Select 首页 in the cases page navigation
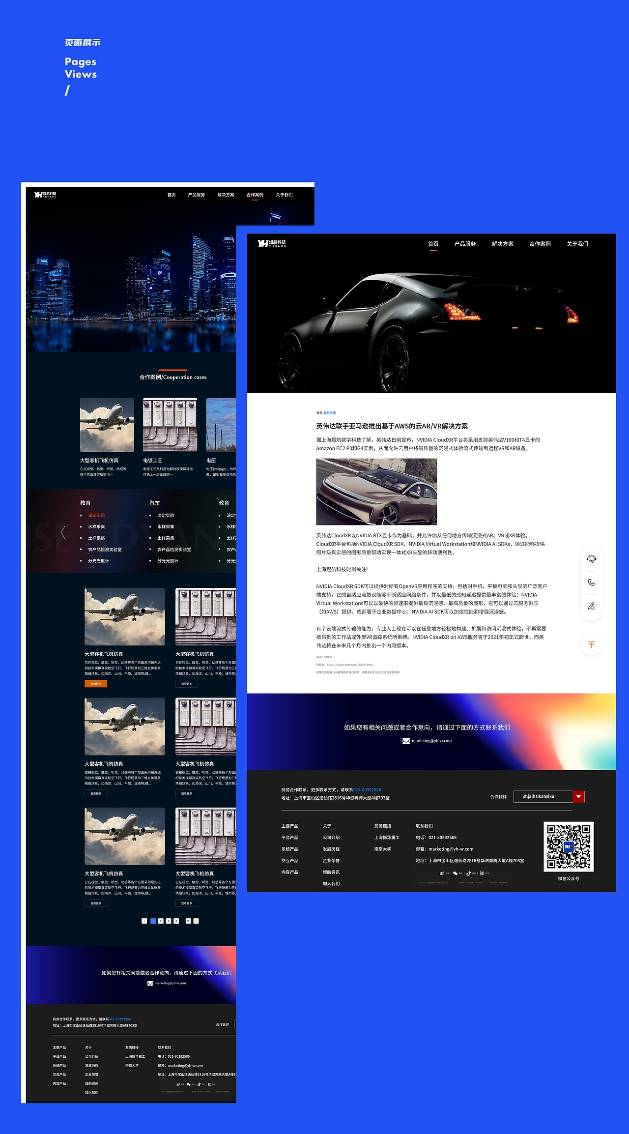 click(x=172, y=195)
